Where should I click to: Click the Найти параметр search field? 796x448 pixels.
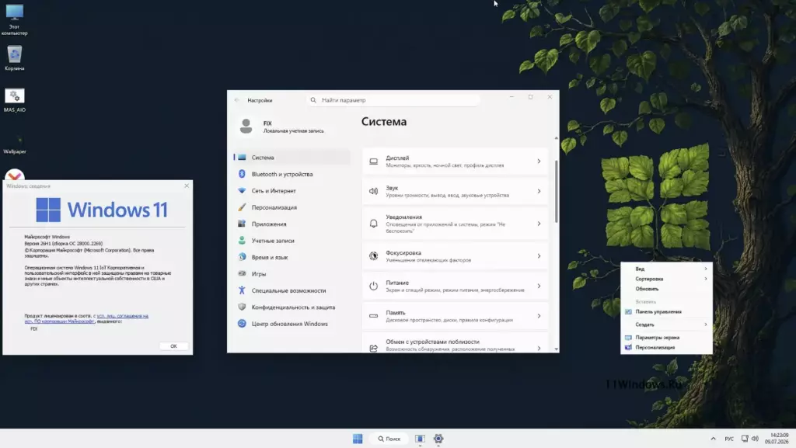click(393, 100)
